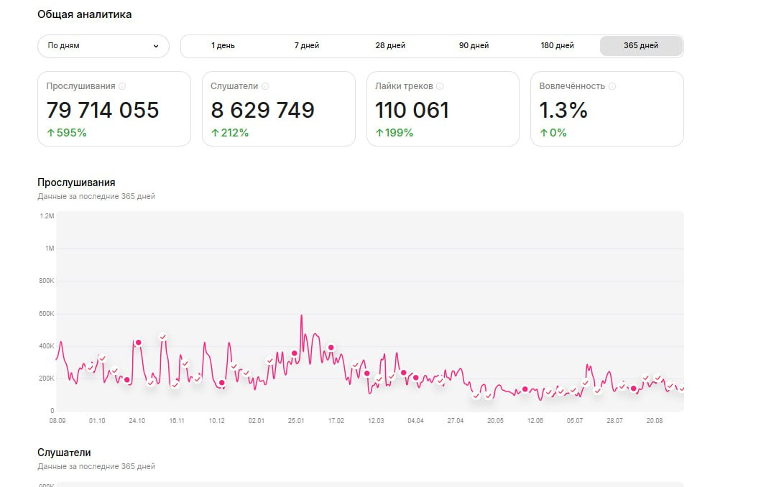Switch to 28 дней range
The width and height of the screenshot is (766, 487).
390,46
